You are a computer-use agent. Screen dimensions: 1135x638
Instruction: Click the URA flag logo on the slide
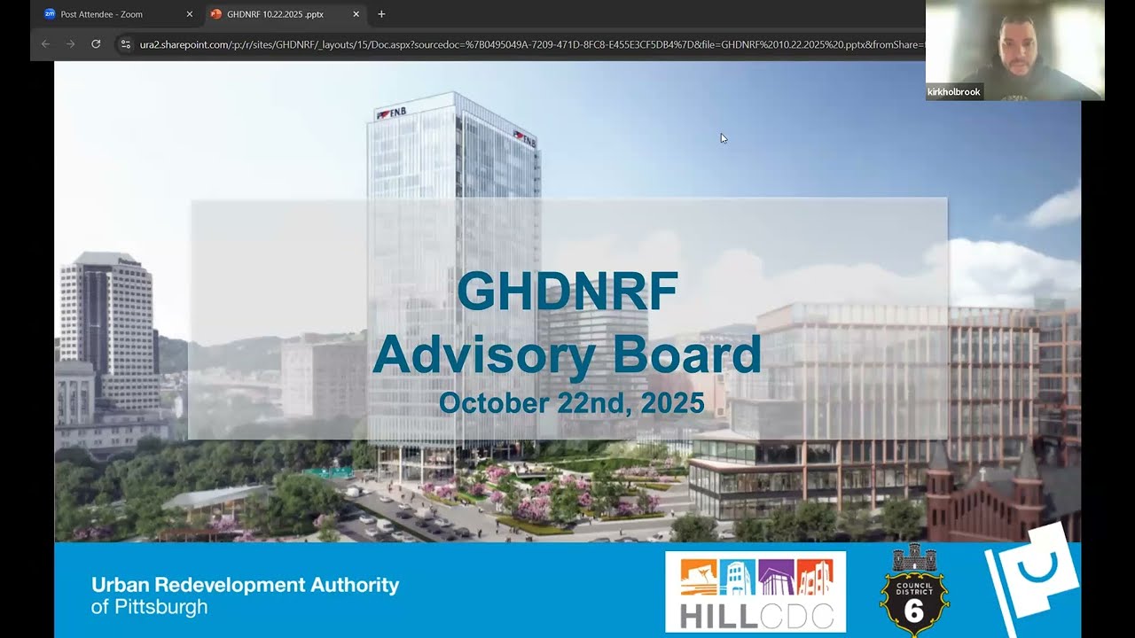pyautogui.click(x=1032, y=580)
